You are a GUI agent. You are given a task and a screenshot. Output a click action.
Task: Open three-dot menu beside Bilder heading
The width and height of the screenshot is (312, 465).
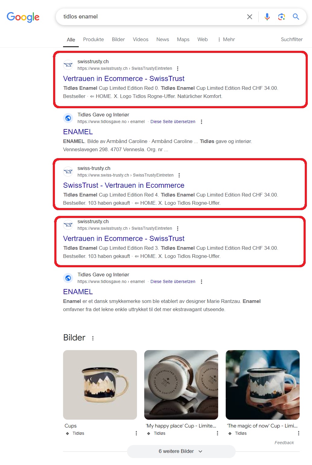93,338
